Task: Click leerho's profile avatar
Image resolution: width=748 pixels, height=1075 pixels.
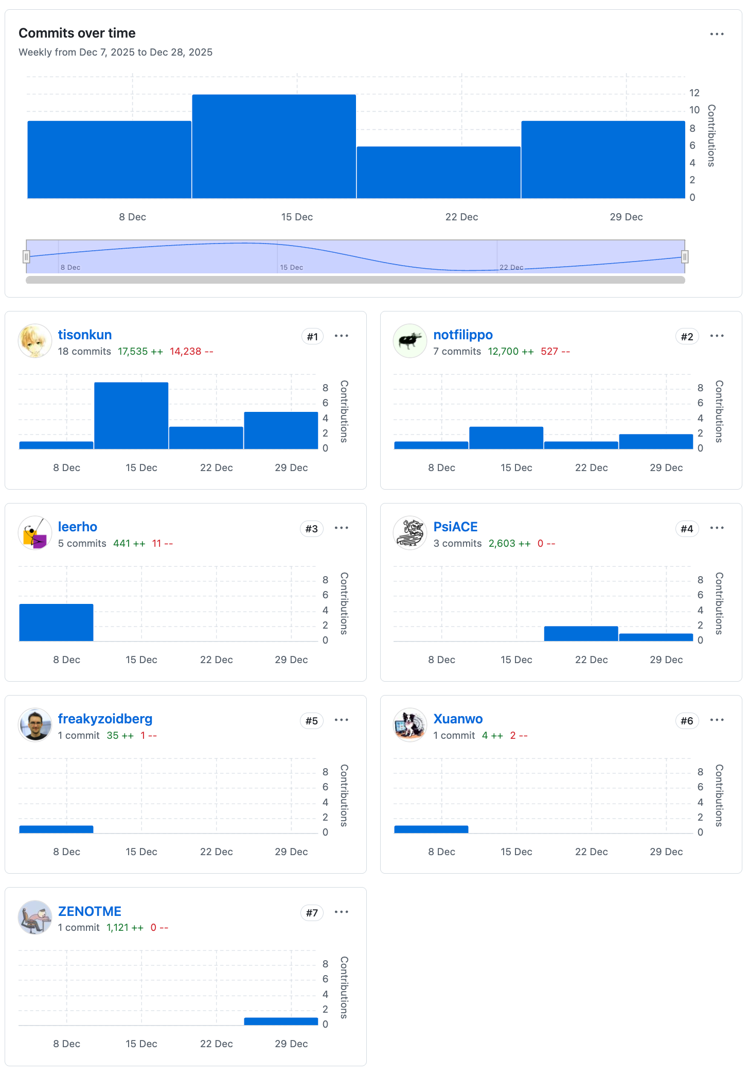Action: [x=35, y=533]
